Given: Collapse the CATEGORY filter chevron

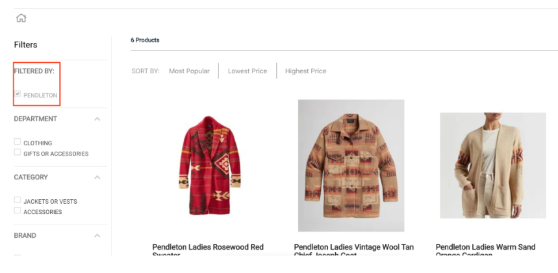Looking at the screenshot, I should point(97,178).
